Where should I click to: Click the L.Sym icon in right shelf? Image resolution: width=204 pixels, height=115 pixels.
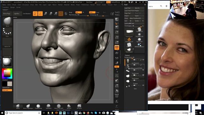click(x=117, y=58)
